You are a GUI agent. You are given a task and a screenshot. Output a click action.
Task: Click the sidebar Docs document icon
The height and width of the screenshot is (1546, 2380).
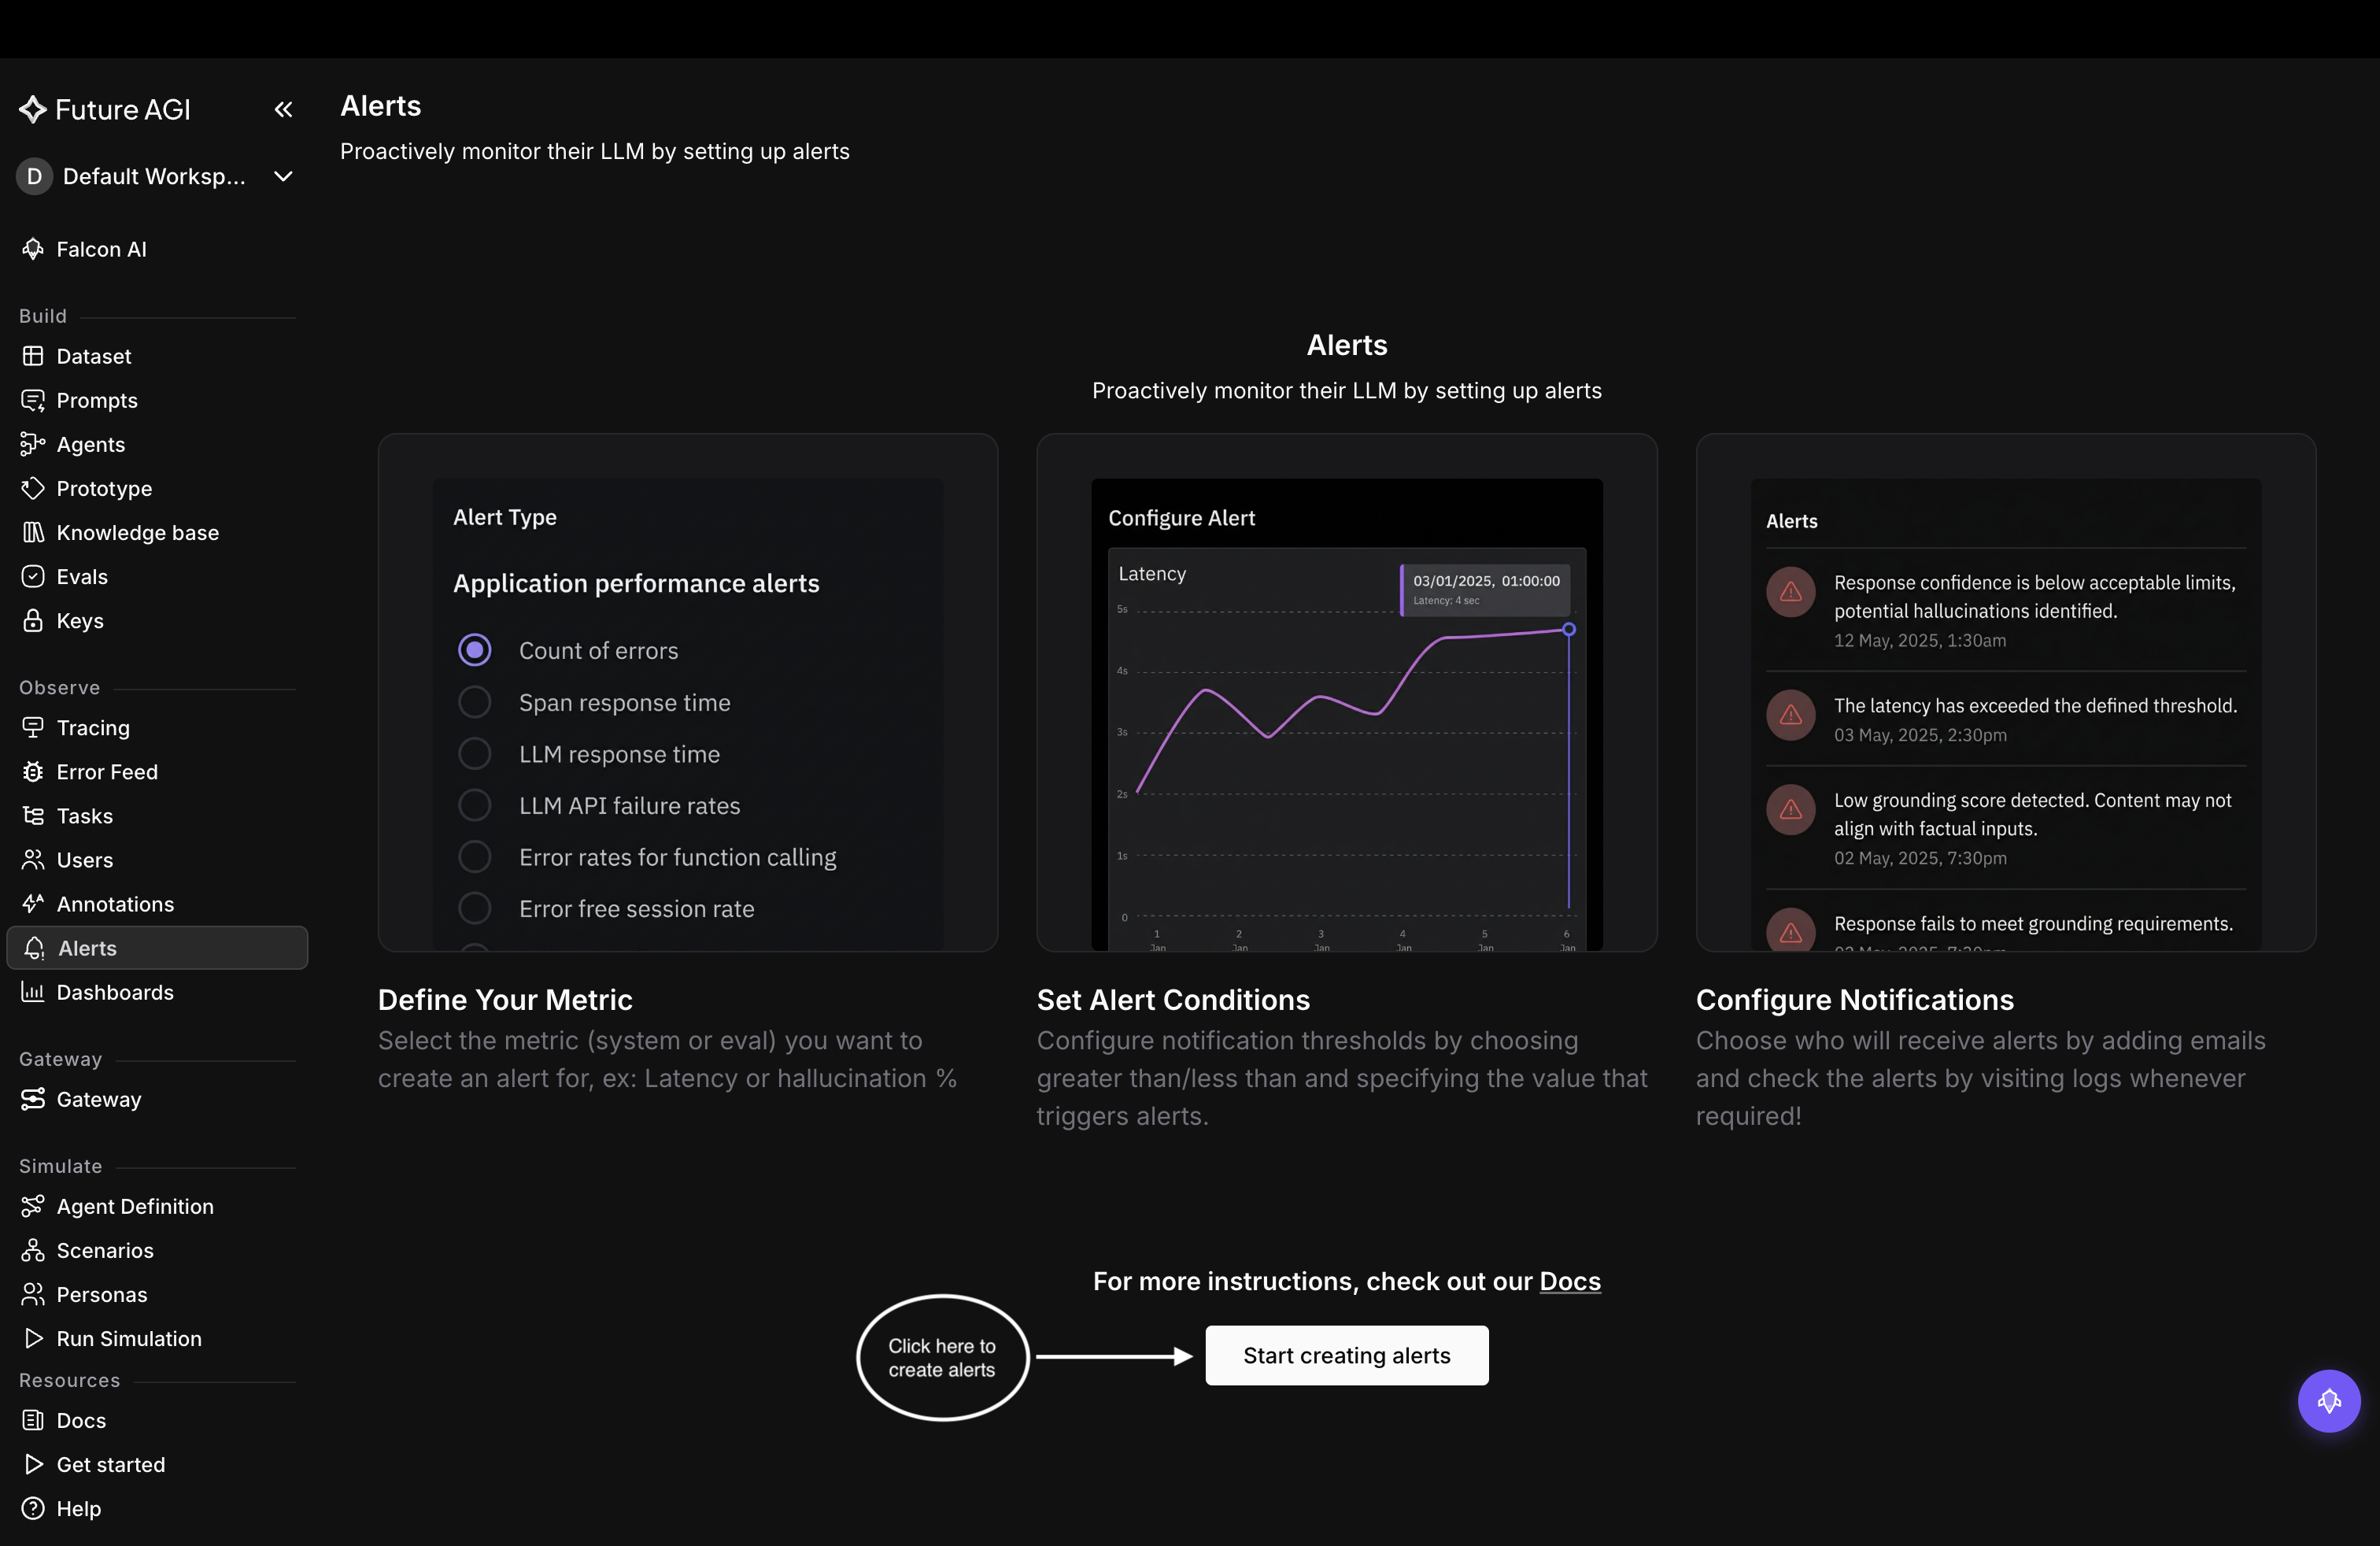(33, 1419)
